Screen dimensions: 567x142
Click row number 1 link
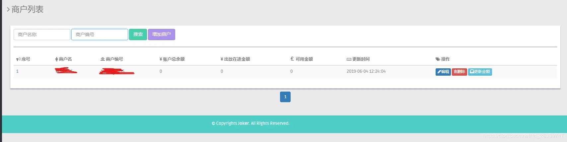17,71
